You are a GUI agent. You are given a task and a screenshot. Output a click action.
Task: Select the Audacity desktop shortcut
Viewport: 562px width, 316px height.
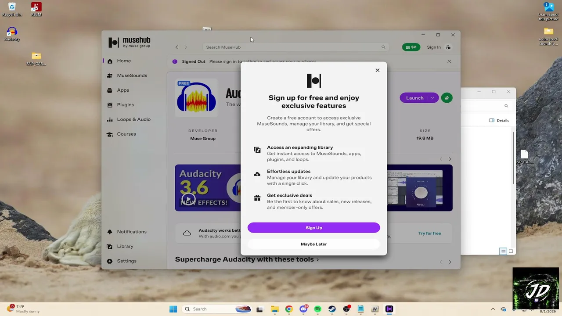pos(12,34)
